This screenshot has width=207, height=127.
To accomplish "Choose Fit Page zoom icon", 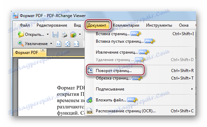I will click(68, 44).
